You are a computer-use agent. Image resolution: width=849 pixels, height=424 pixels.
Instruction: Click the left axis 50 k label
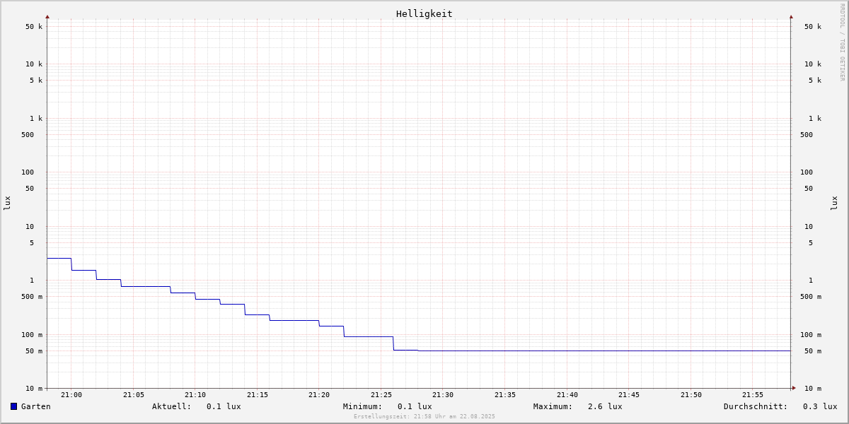pyautogui.click(x=34, y=27)
